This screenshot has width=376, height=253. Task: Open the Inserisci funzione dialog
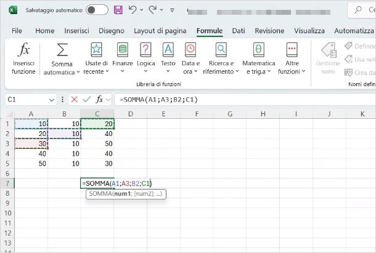(23, 58)
